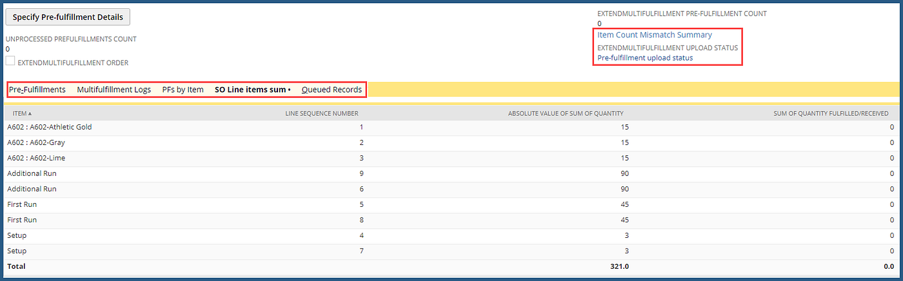This screenshot has height=281, width=903.
Task: Sort by Line Sequence Number column
Action: click(x=322, y=113)
